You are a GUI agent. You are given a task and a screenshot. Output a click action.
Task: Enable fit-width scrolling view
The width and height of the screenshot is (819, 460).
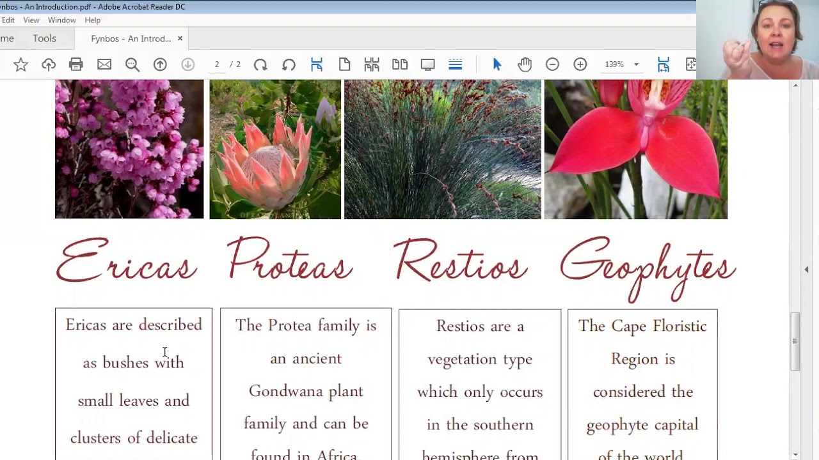pyautogui.click(x=317, y=65)
